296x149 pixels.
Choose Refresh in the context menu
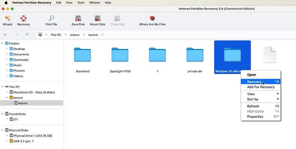click(x=261, y=106)
